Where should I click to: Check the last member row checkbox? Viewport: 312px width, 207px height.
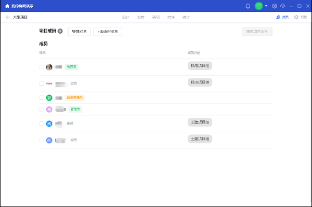pyautogui.click(x=42, y=140)
